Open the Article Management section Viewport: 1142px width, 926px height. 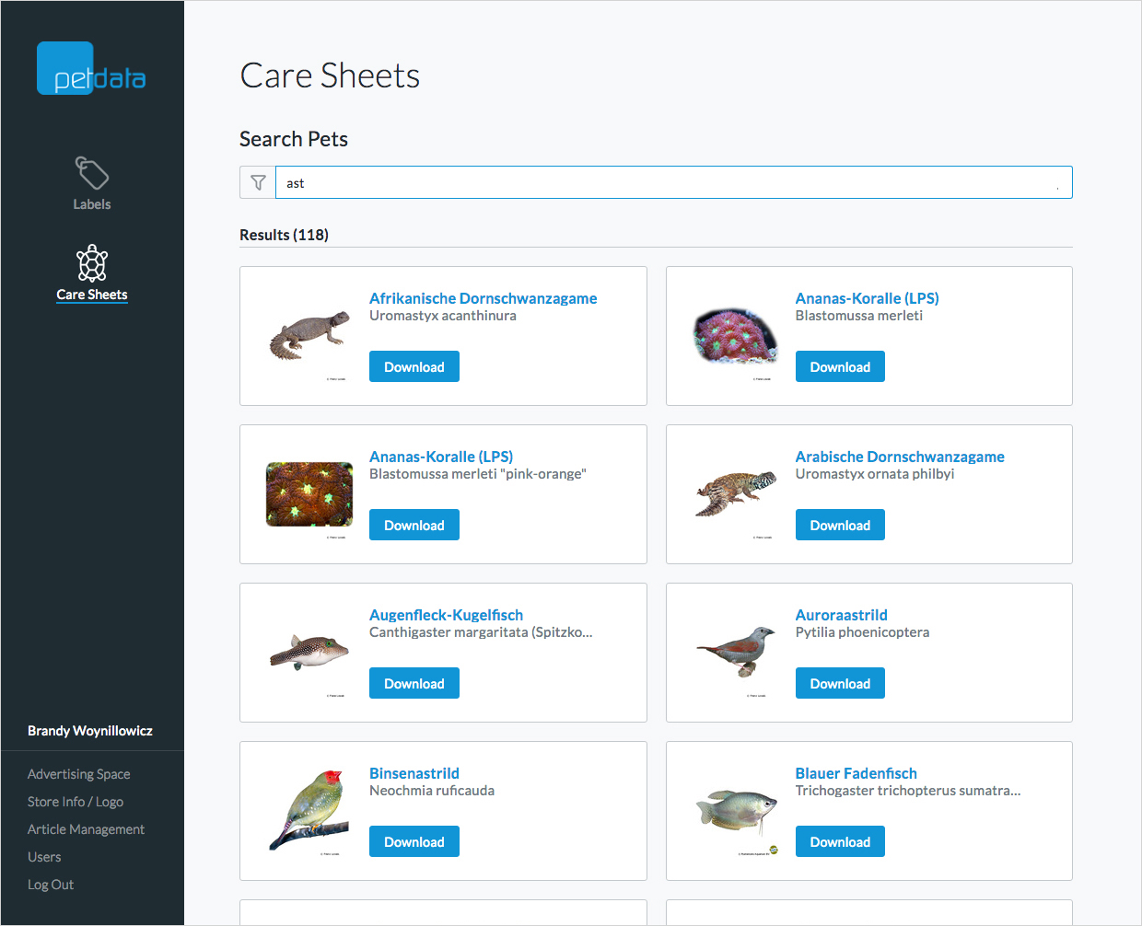pyautogui.click(x=86, y=828)
